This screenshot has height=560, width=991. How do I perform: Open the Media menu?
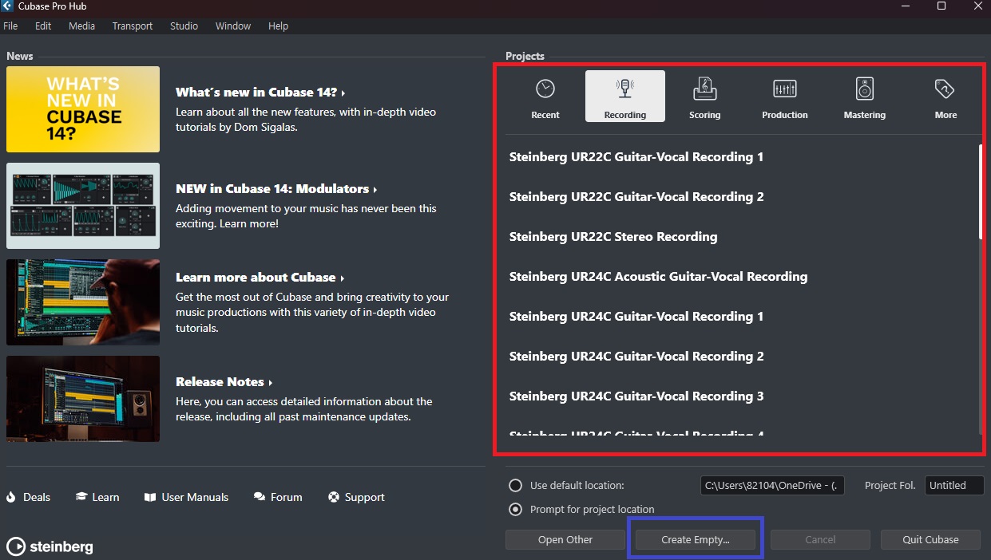tap(81, 26)
